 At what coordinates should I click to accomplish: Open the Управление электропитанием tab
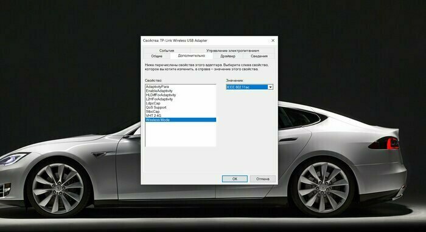232,50
